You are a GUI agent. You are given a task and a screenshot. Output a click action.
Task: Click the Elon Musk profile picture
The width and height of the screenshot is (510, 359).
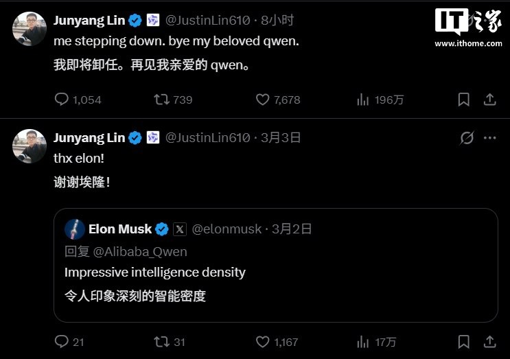click(x=75, y=229)
